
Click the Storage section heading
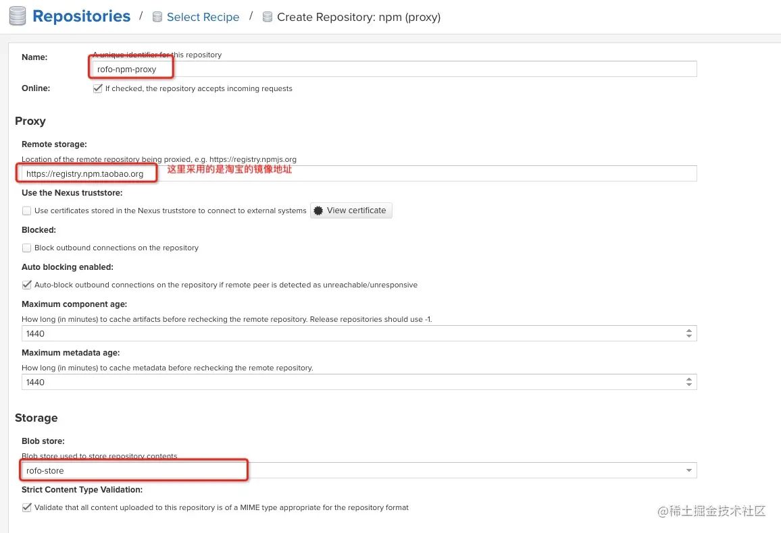(x=36, y=418)
